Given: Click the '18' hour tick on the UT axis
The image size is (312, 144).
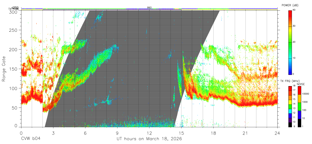Looking at the screenshot, I should pyautogui.click(x=213, y=133).
